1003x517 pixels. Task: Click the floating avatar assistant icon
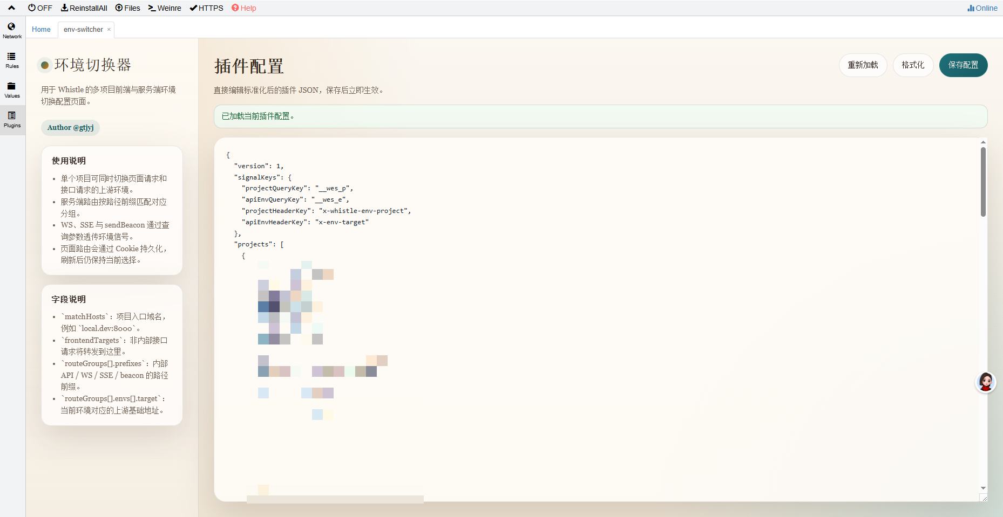click(x=985, y=382)
